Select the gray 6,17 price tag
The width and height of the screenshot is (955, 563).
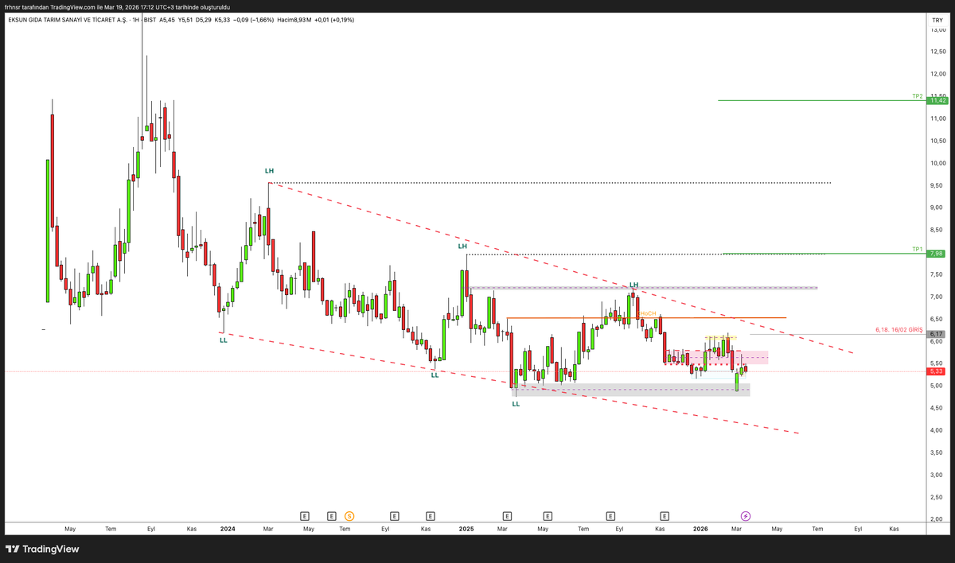click(x=937, y=334)
